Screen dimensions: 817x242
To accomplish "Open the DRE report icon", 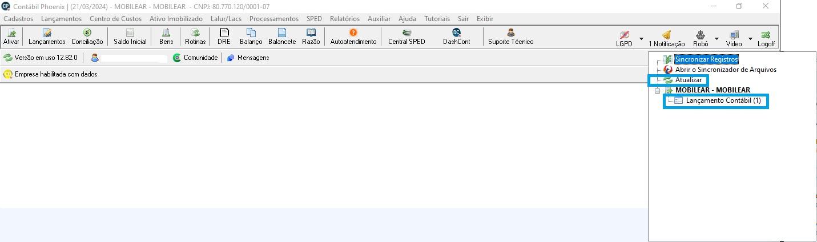I will 224,37.
